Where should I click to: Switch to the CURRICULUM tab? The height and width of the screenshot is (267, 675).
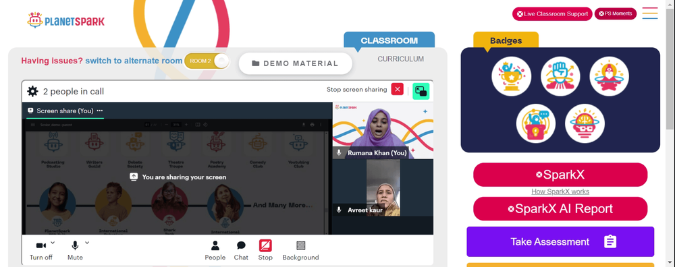click(401, 59)
